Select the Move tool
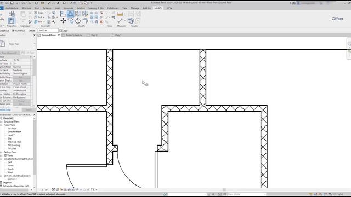The image size is (351, 197). tap(63, 21)
